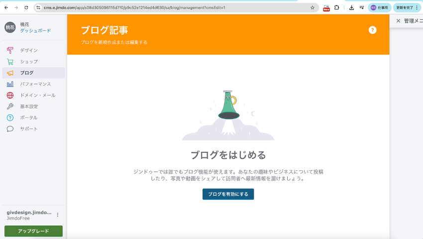Open the 仕事用 browser profile

point(379,7)
